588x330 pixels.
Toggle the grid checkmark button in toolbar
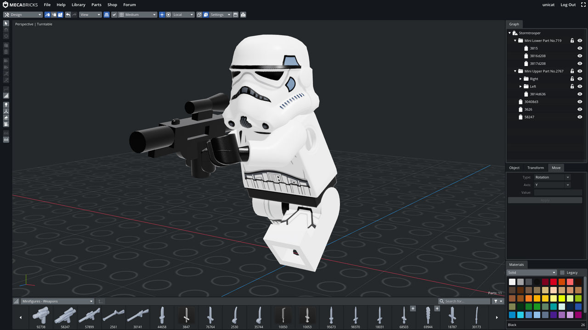tap(114, 15)
